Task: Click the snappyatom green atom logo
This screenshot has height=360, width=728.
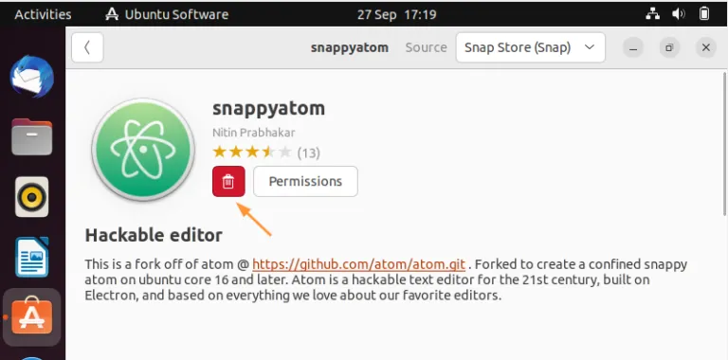Action: (143, 150)
